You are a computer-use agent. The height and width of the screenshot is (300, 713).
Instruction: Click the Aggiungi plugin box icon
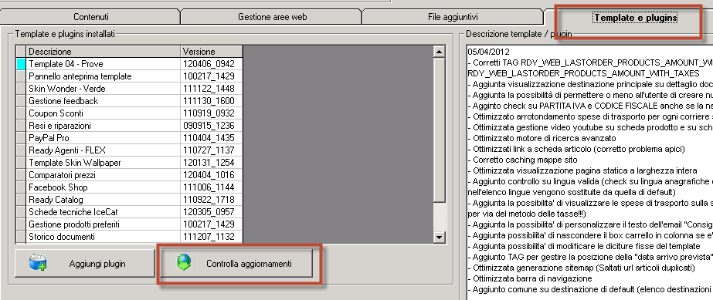point(37,263)
